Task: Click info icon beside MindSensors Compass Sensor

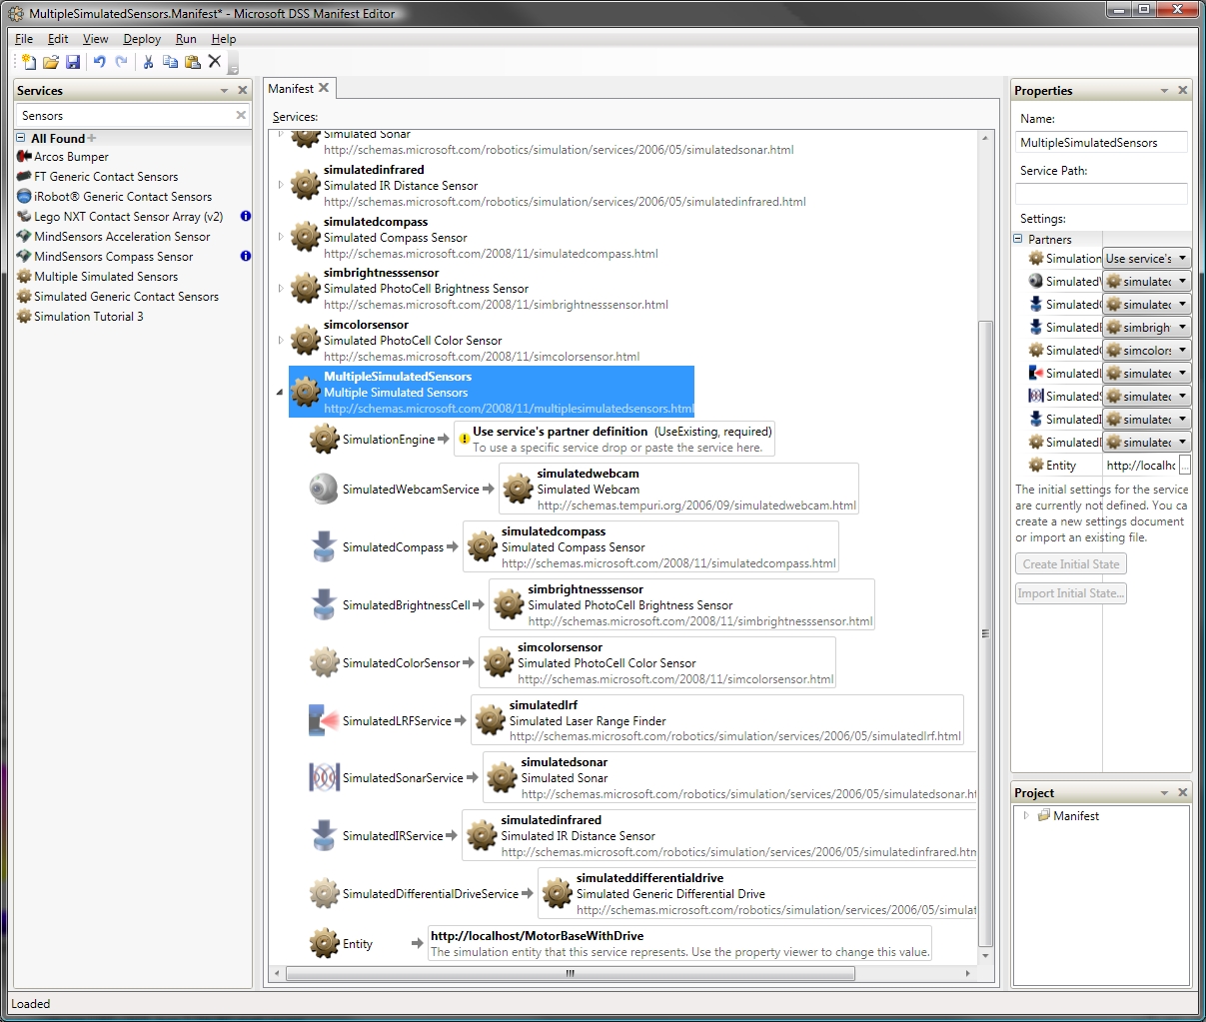Action: click(246, 256)
